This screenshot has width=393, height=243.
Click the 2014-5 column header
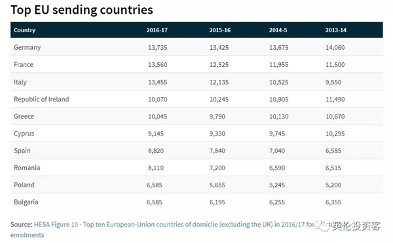pos(278,30)
